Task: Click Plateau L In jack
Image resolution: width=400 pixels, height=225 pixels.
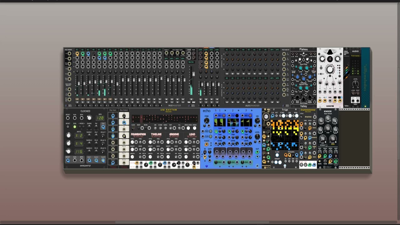Action: (x=293, y=54)
